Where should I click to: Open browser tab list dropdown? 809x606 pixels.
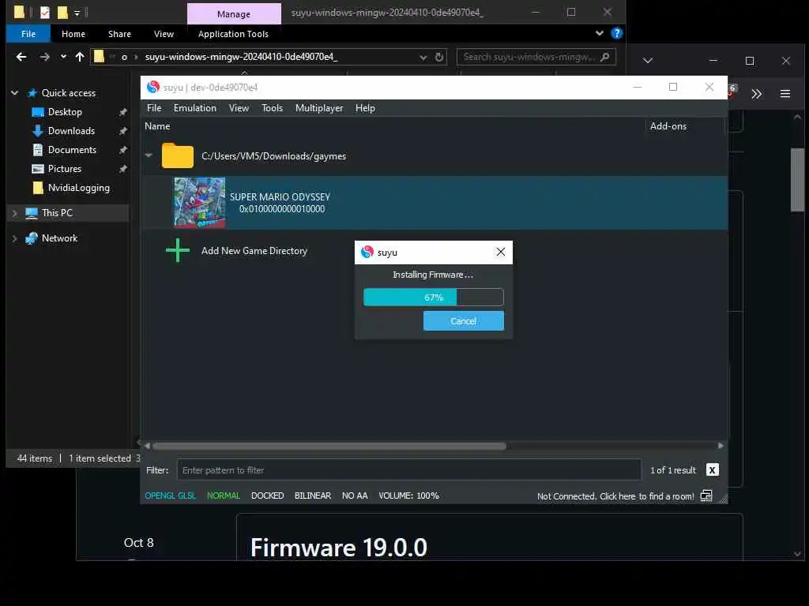tap(648, 61)
